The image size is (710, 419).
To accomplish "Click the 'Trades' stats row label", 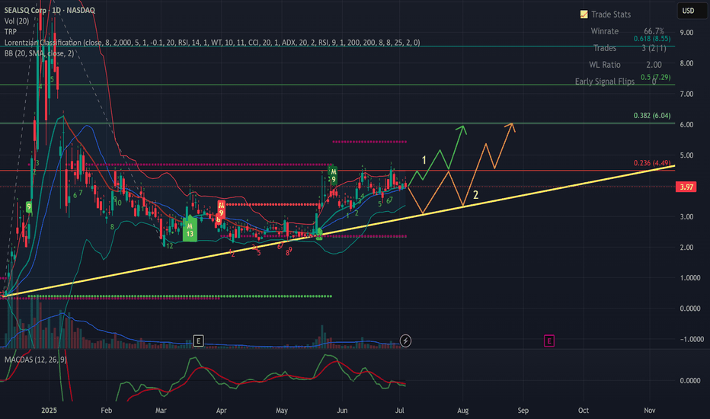I will [x=605, y=48].
